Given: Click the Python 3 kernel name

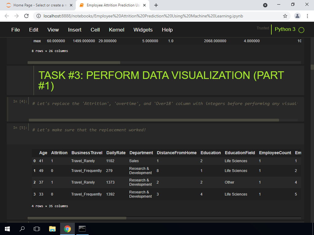Looking at the screenshot, I should tap(285, 29).
